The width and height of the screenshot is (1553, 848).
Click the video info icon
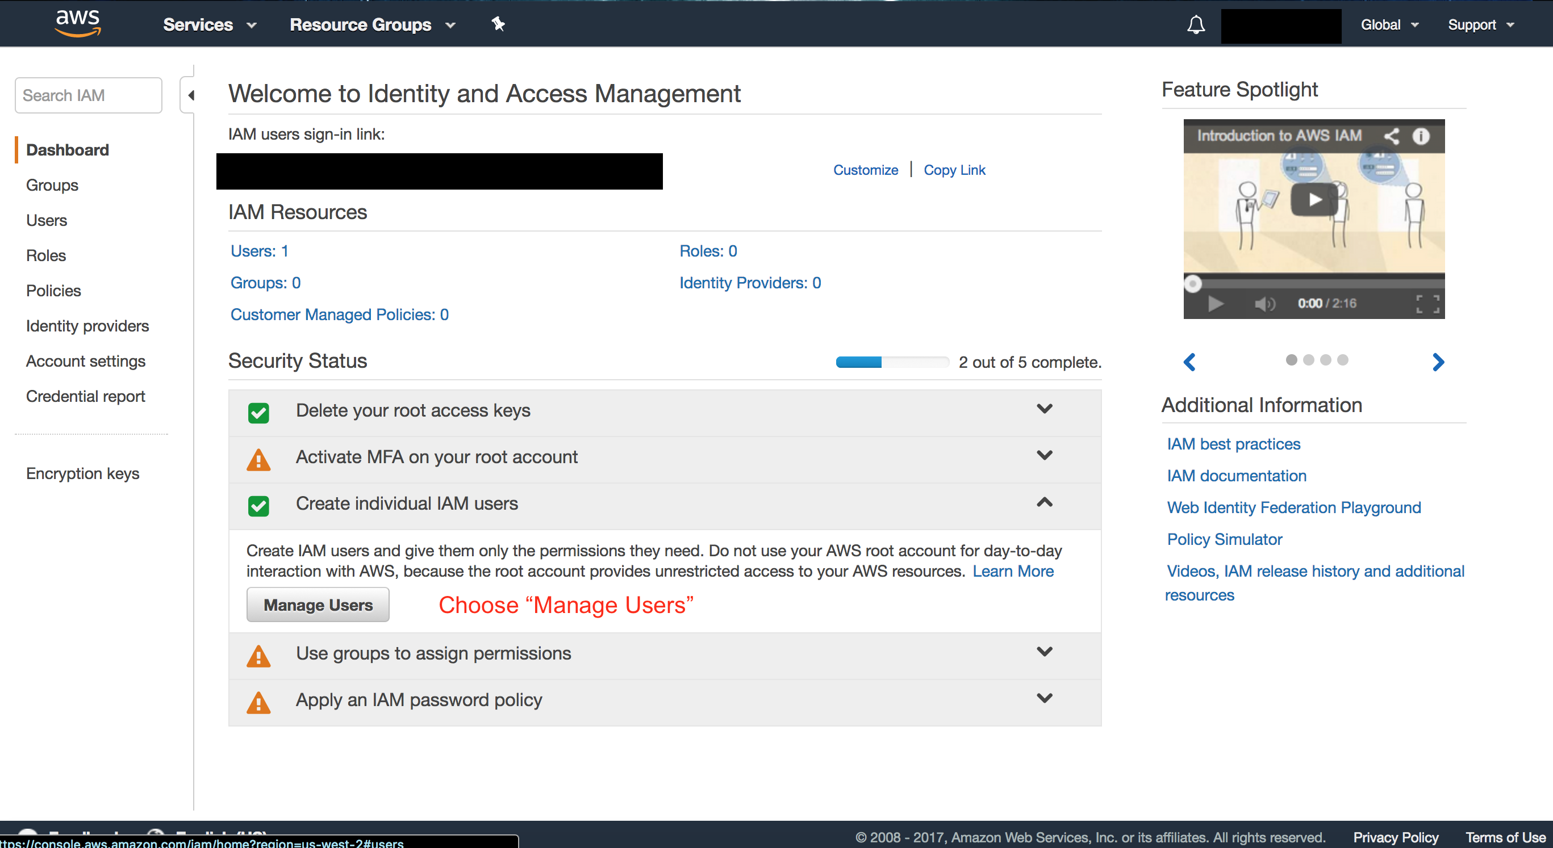coord(1421,136)
